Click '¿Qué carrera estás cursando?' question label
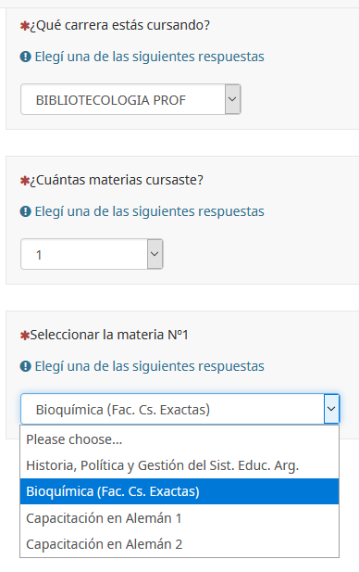The height and width of the screenshot is (572, 359). coord(119,26)
